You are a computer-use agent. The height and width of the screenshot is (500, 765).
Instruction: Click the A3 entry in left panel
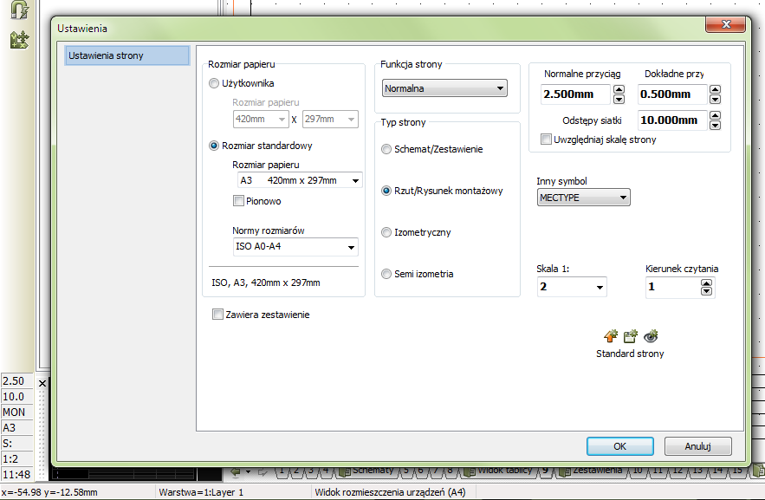point(17,428)
